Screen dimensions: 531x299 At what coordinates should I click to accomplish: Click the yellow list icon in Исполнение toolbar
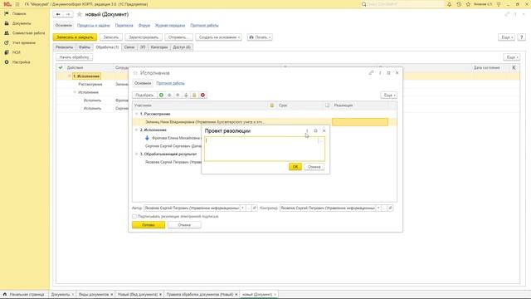tap(194, 96)
